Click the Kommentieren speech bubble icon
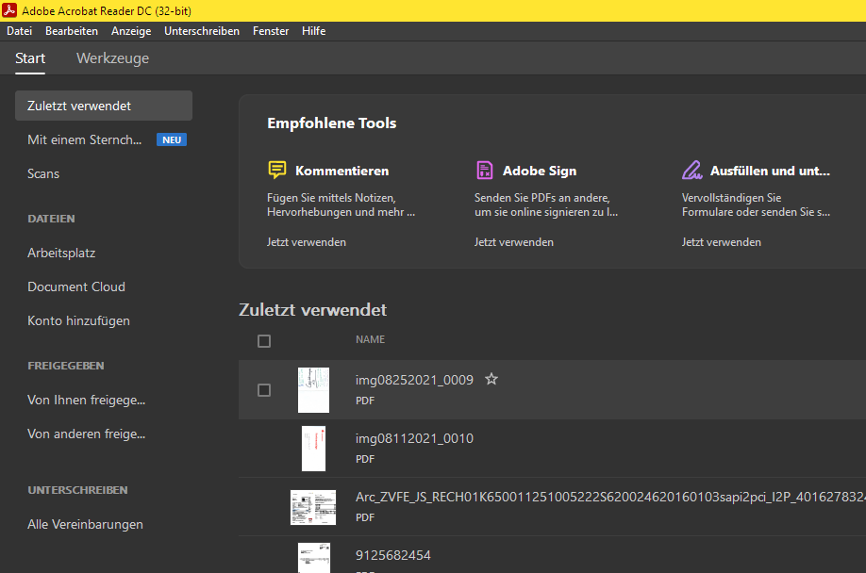 pos(276,171)
